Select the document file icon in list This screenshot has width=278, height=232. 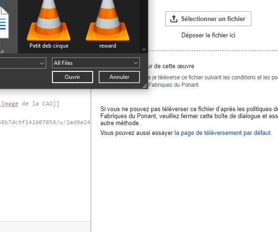click(x=4, y=22)
